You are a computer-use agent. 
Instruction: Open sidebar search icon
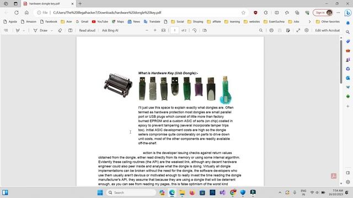click(348, 32)
